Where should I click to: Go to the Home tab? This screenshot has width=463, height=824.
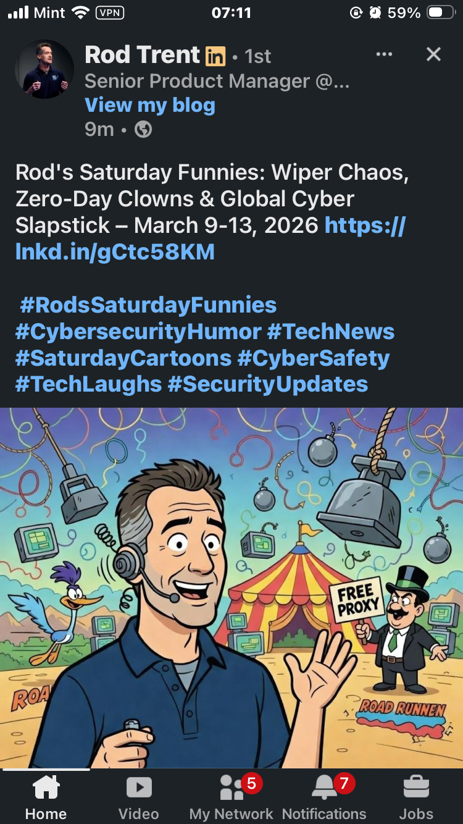pyautogui.click(x=46, y=797)
